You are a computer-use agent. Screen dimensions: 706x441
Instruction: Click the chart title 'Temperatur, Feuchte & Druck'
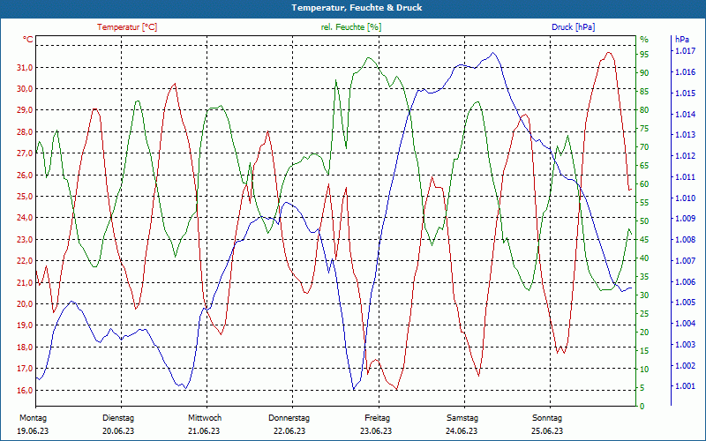[357, 8]
